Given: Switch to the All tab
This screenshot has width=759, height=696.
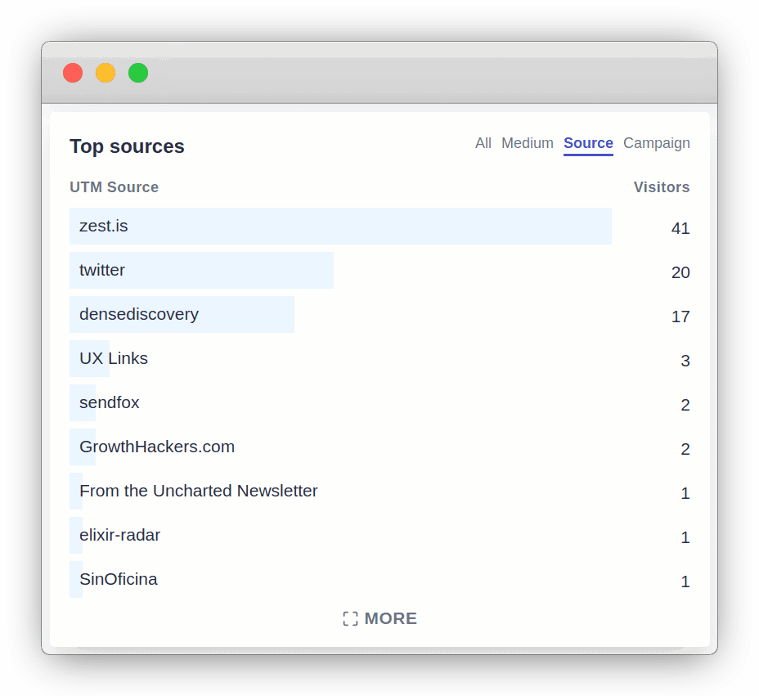Looking at the screenshot, I should pyautogui.click(x=483, y=143).
